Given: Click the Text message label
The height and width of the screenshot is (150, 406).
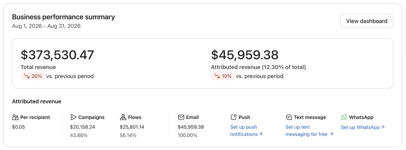Looking at the screenshot, I should 310,117.
